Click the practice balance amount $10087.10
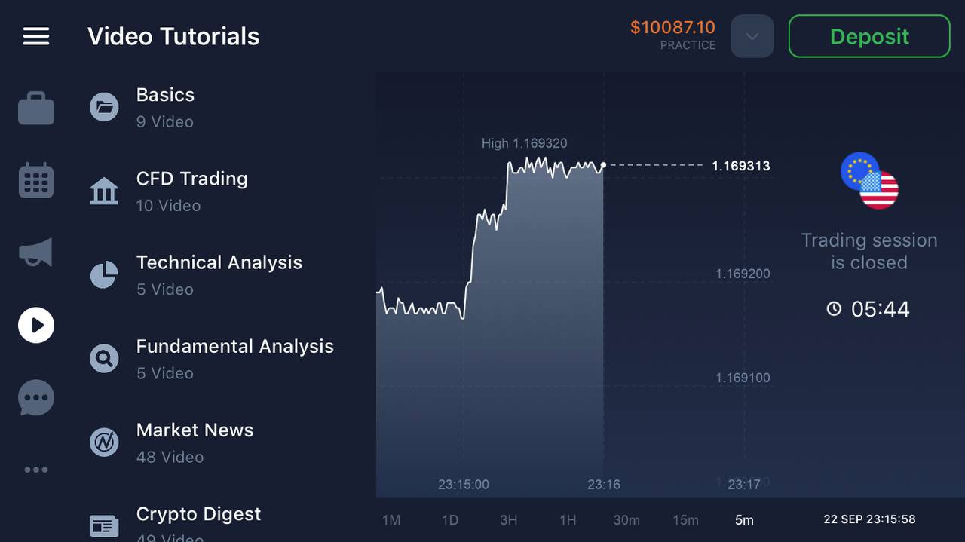The image size is (965, 542). [x=672, y=28]
